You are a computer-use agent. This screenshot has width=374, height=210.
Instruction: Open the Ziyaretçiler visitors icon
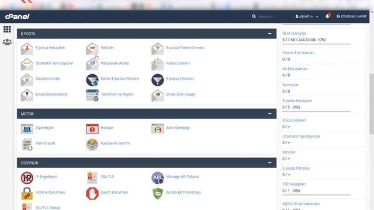click(x=27, y=128)
